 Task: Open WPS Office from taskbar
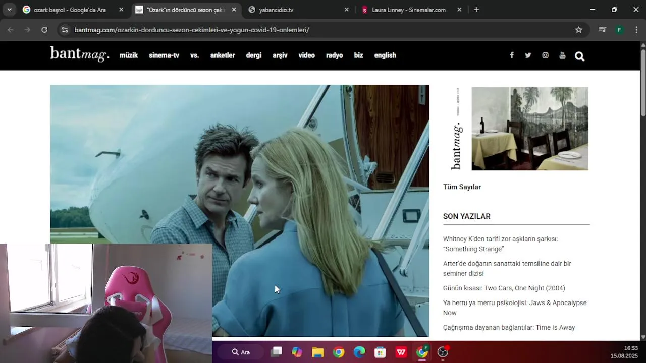401,352
